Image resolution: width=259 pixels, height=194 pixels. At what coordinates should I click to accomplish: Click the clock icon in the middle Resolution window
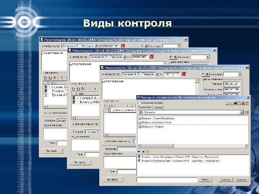click(125, 57)
